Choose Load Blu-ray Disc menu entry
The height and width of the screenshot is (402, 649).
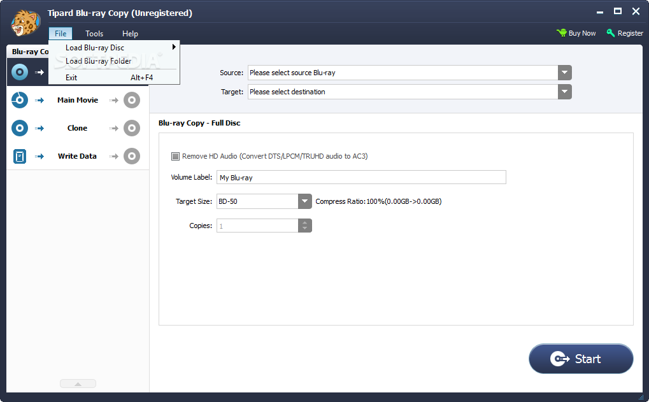(x=114, y=48)
